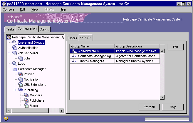Image resolution: width=193 pixels, height=123 pixels.
Task: Click the Administrators group icon
Action: tap(74, 51)
